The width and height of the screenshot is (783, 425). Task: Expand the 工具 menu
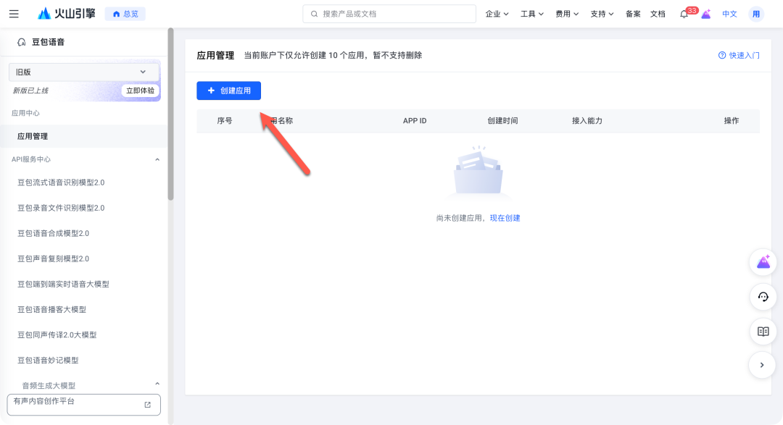coord(532,14)
